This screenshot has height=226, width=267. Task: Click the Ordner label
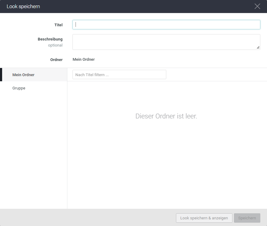(56, 60)
